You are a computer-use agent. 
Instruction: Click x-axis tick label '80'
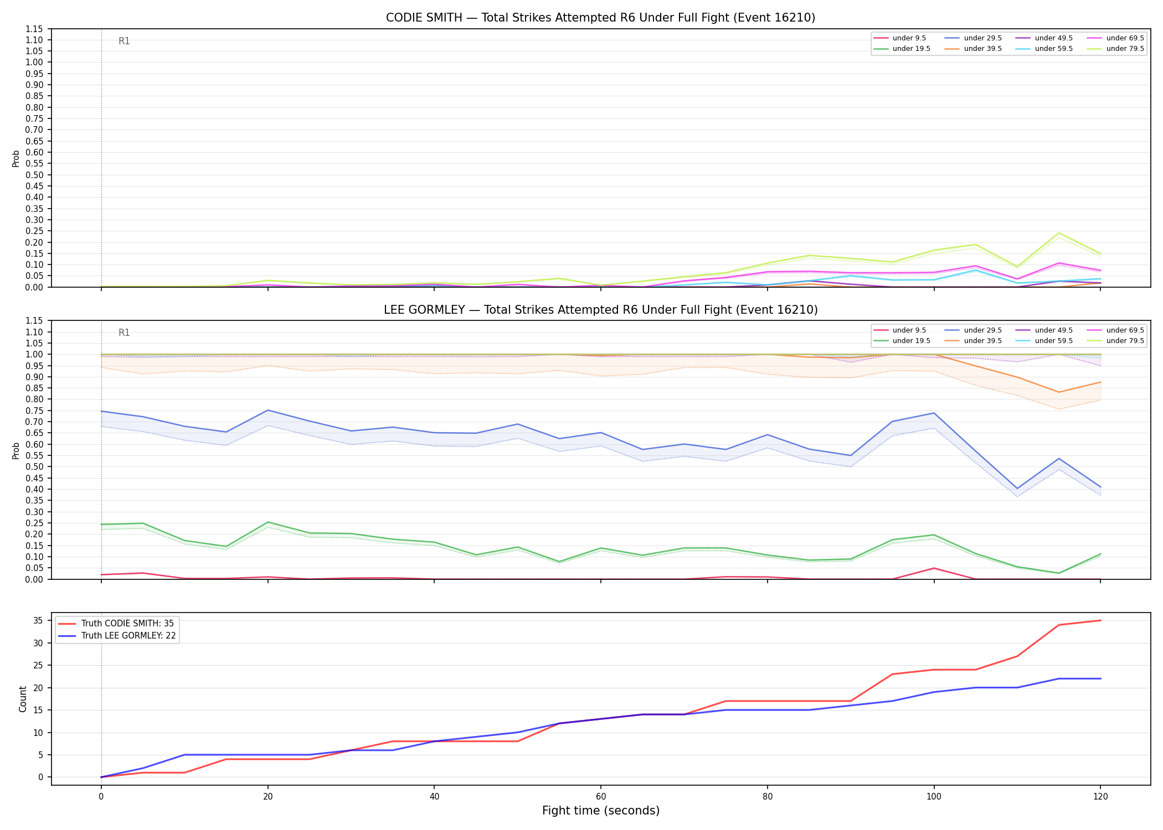(x=767, y=797)
